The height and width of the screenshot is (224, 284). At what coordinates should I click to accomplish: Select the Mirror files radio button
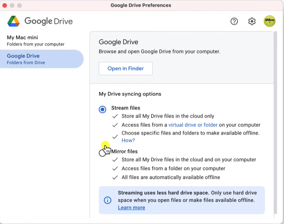coord(102,153)
